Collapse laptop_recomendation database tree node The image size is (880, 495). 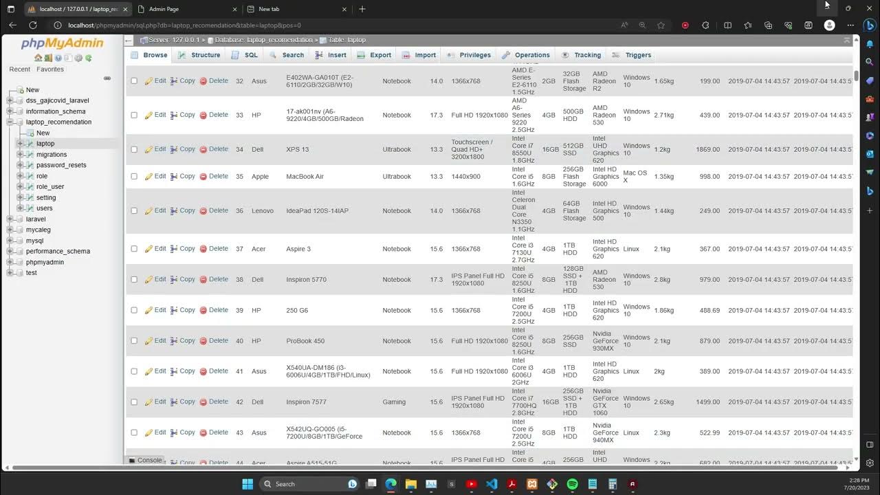coord(10,122)
